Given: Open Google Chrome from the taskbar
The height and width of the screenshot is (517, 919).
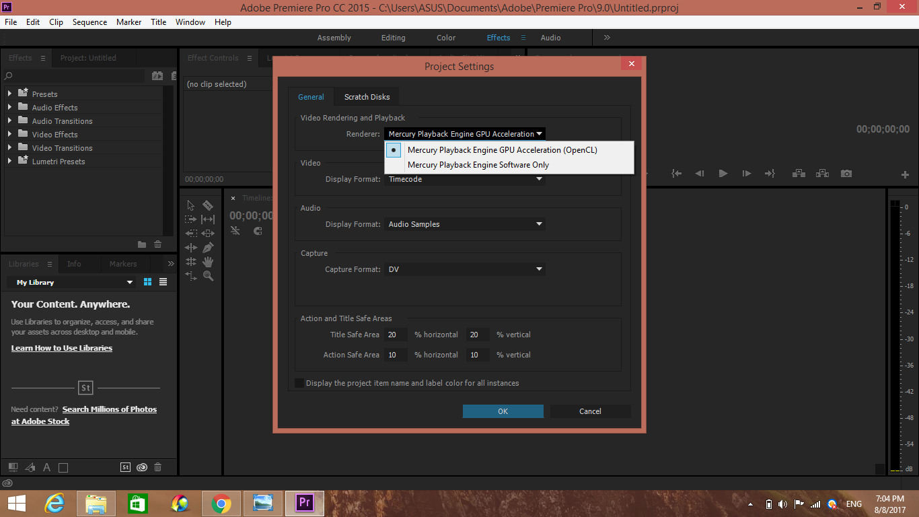Looking at the screenshot, I should pyautogui.click(x=221, y=503).
